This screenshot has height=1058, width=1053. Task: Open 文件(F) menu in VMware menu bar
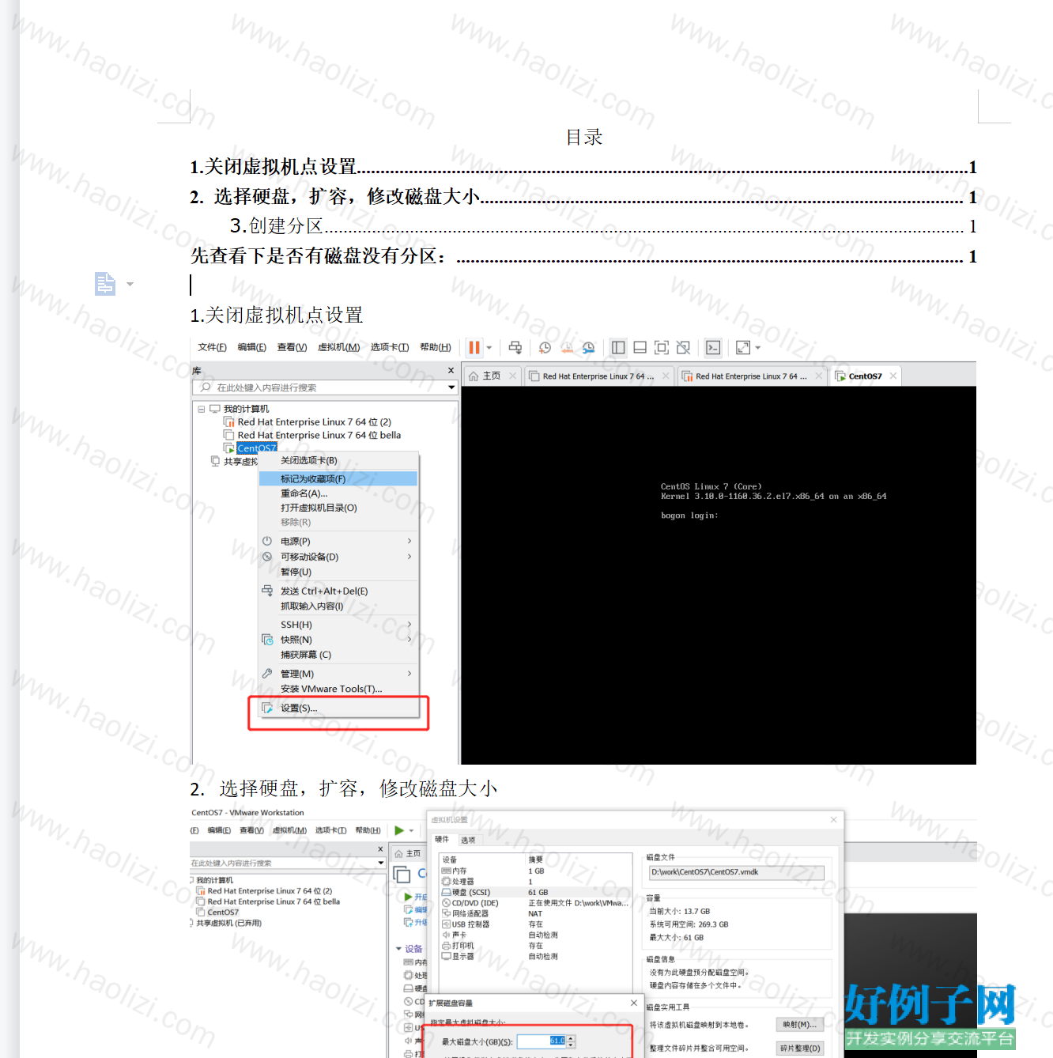coord(212,347)
